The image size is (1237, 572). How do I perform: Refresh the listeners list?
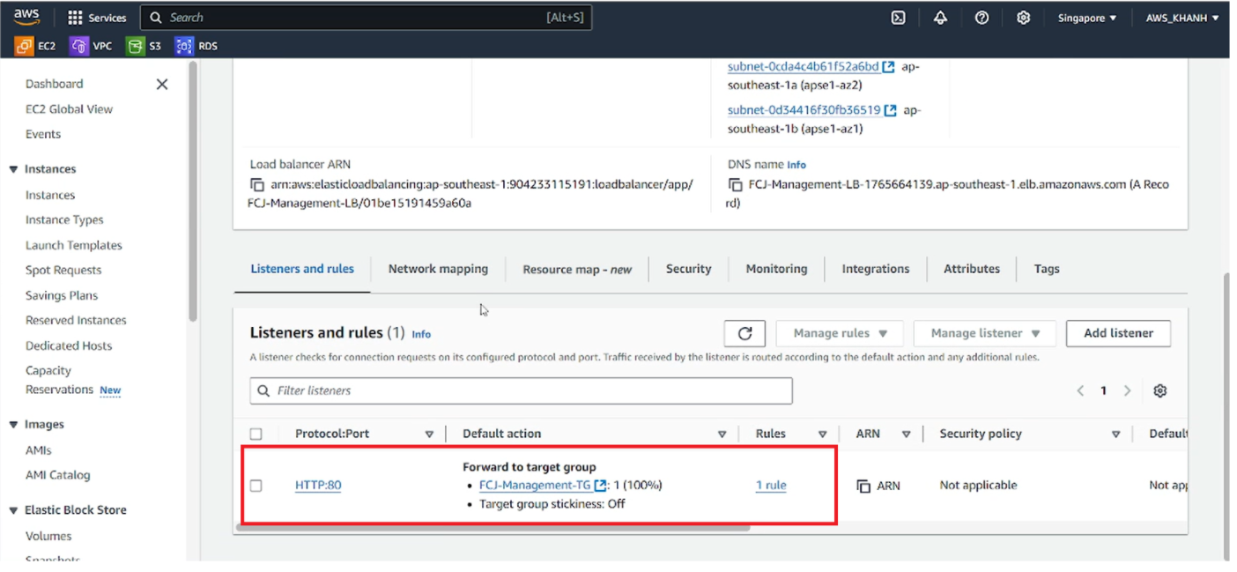(744, 333)
